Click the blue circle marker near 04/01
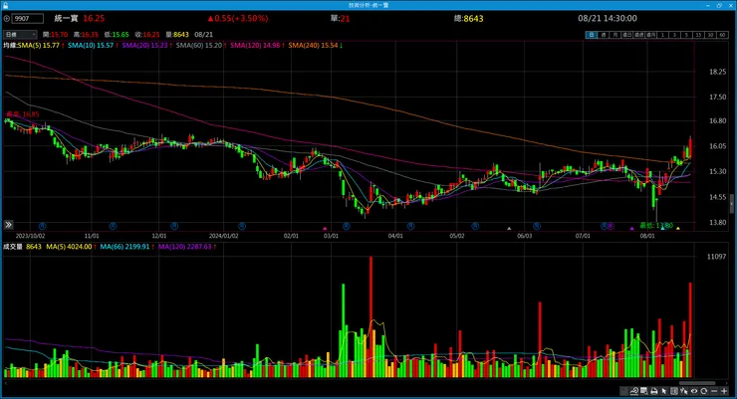 click(410, 226)
